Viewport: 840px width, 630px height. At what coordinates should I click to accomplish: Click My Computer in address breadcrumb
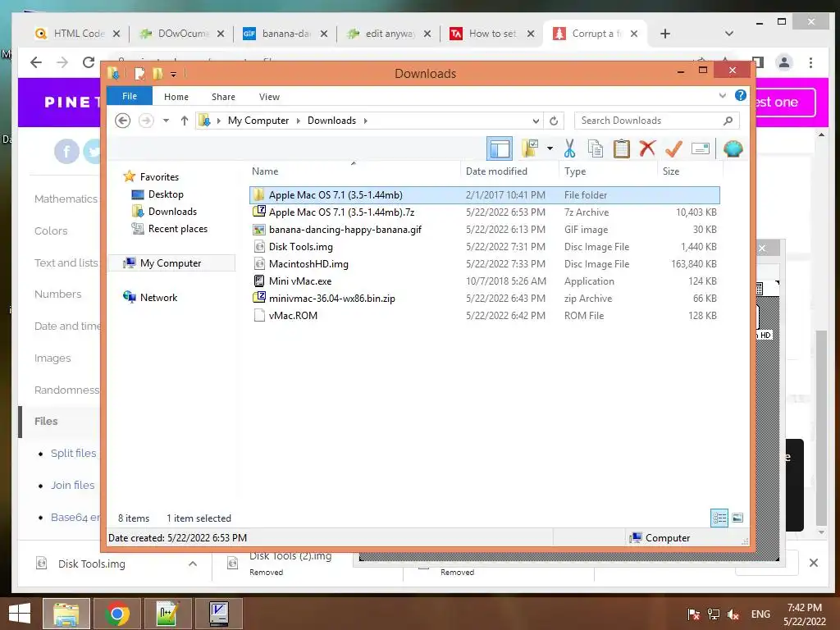coord(258,121)
